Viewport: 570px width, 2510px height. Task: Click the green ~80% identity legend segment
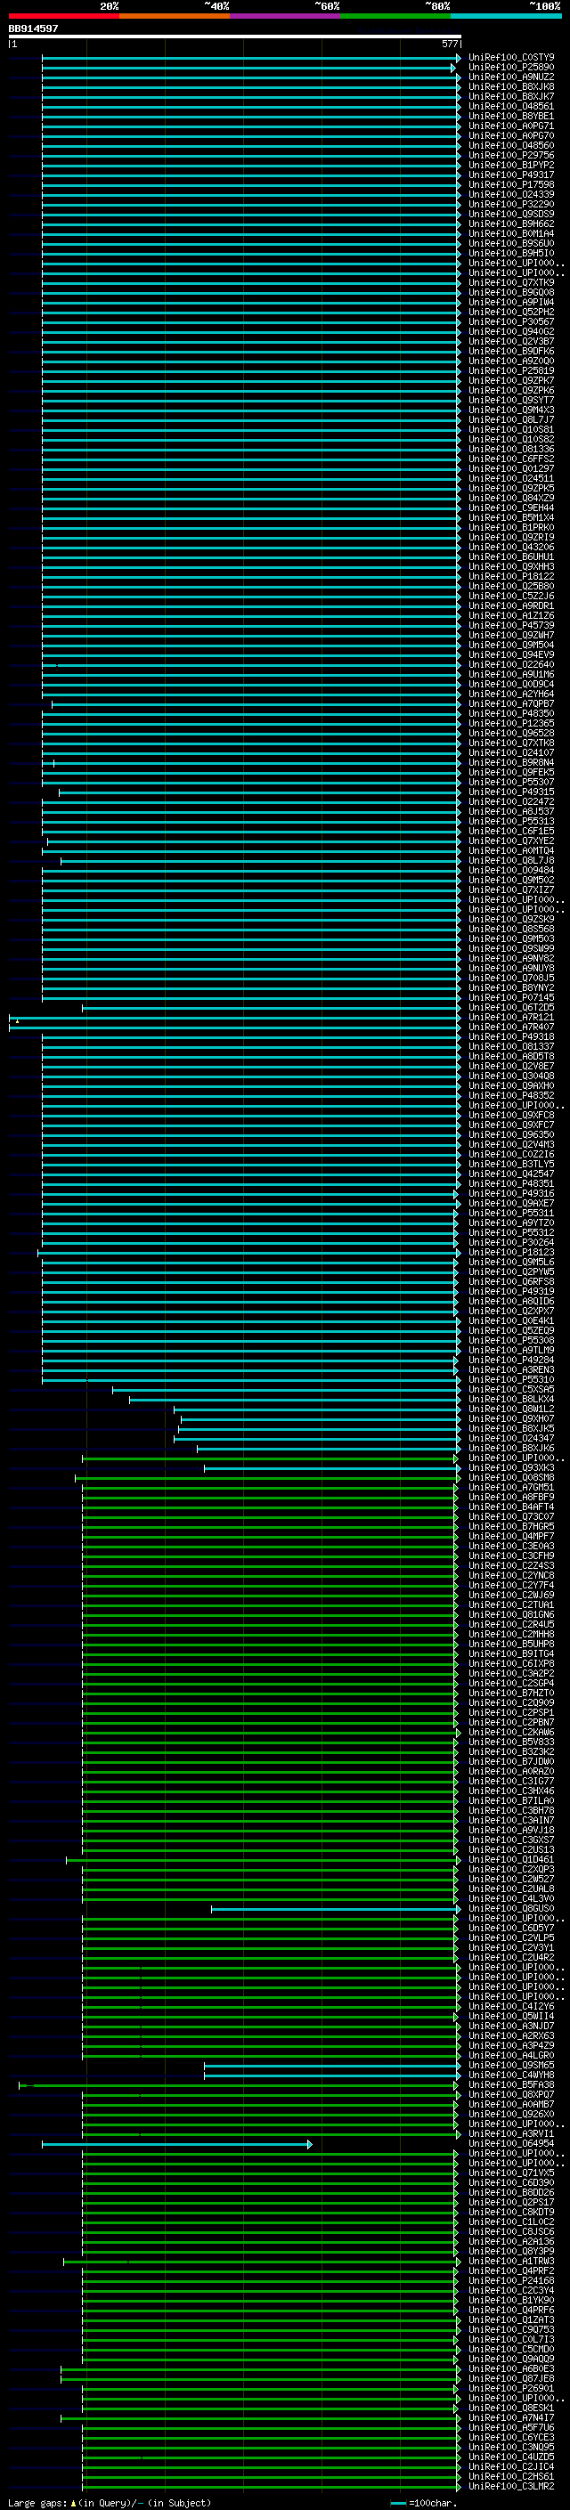(x=395, y=16)
